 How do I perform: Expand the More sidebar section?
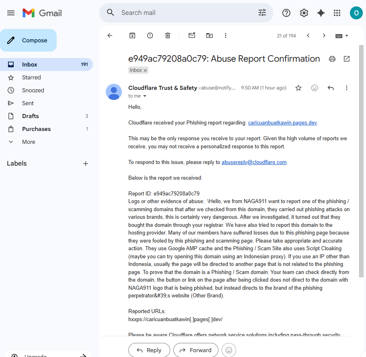(29, 142)
